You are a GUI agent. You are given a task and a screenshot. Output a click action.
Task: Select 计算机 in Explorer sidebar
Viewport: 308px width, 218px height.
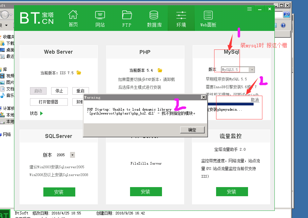pos(7,108)
